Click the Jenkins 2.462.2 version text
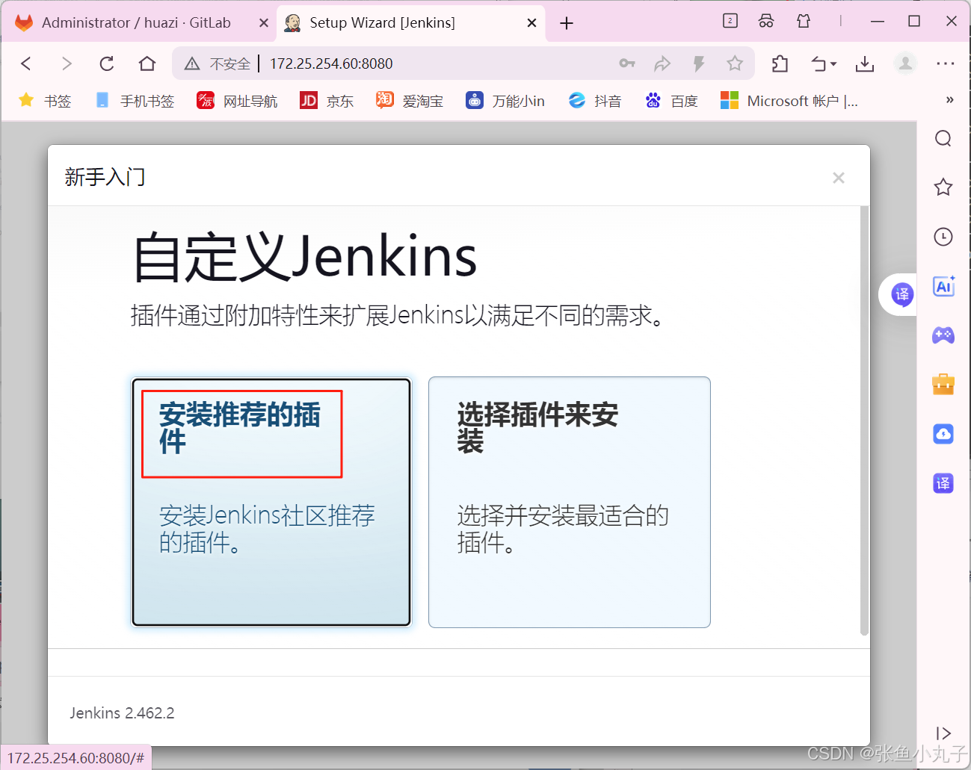Image resolution: width=971 pixels, height=770 pixels. [122, 713]
